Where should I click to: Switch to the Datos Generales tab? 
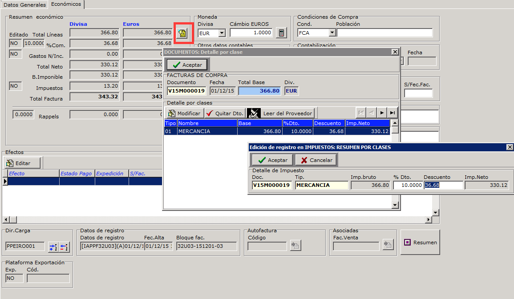pos(24,4)
